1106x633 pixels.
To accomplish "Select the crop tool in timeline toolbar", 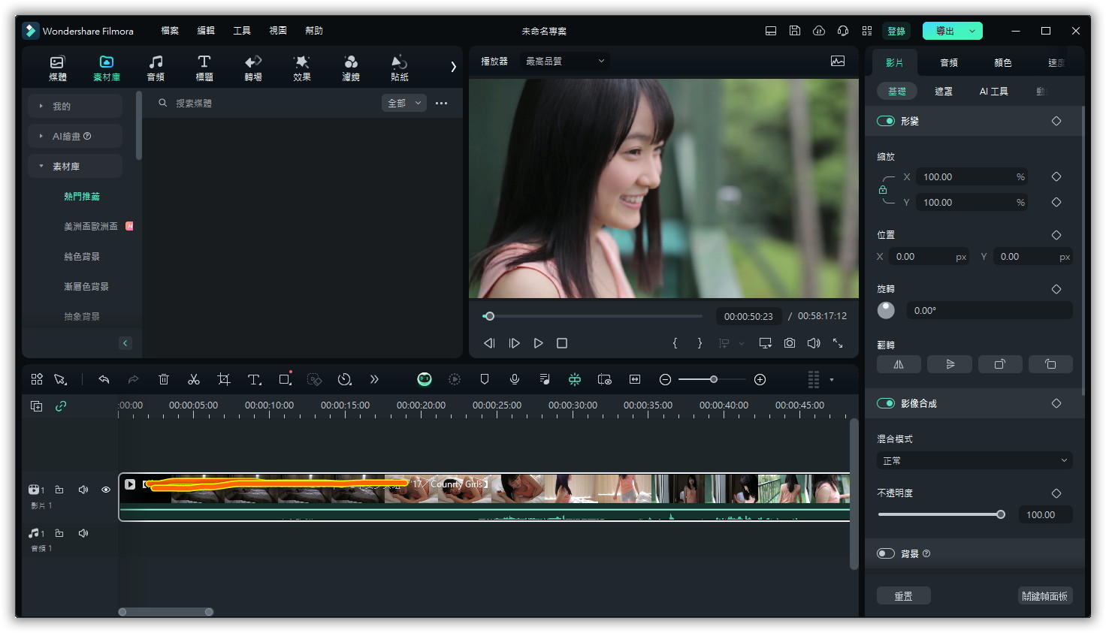I will (223, 380).
